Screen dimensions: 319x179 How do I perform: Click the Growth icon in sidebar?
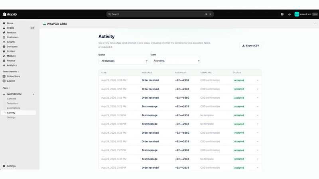coord(4,42)
